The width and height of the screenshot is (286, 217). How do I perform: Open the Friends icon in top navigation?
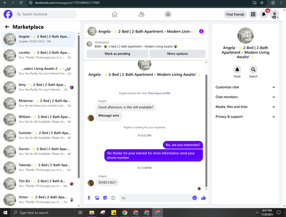pyautogui.click(x=141, y=14)
